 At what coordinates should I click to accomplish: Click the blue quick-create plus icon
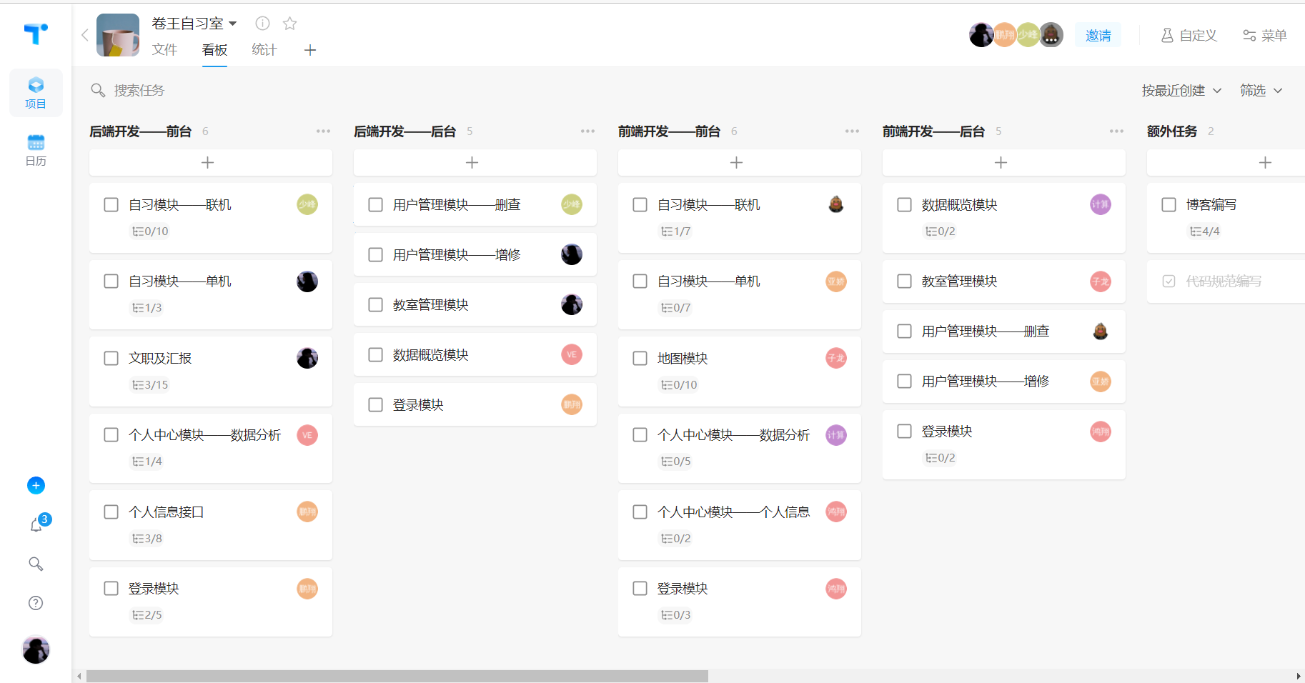36,486
